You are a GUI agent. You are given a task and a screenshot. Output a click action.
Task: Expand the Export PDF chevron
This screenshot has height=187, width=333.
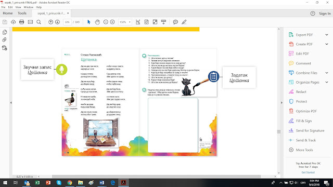coord(327,35)
